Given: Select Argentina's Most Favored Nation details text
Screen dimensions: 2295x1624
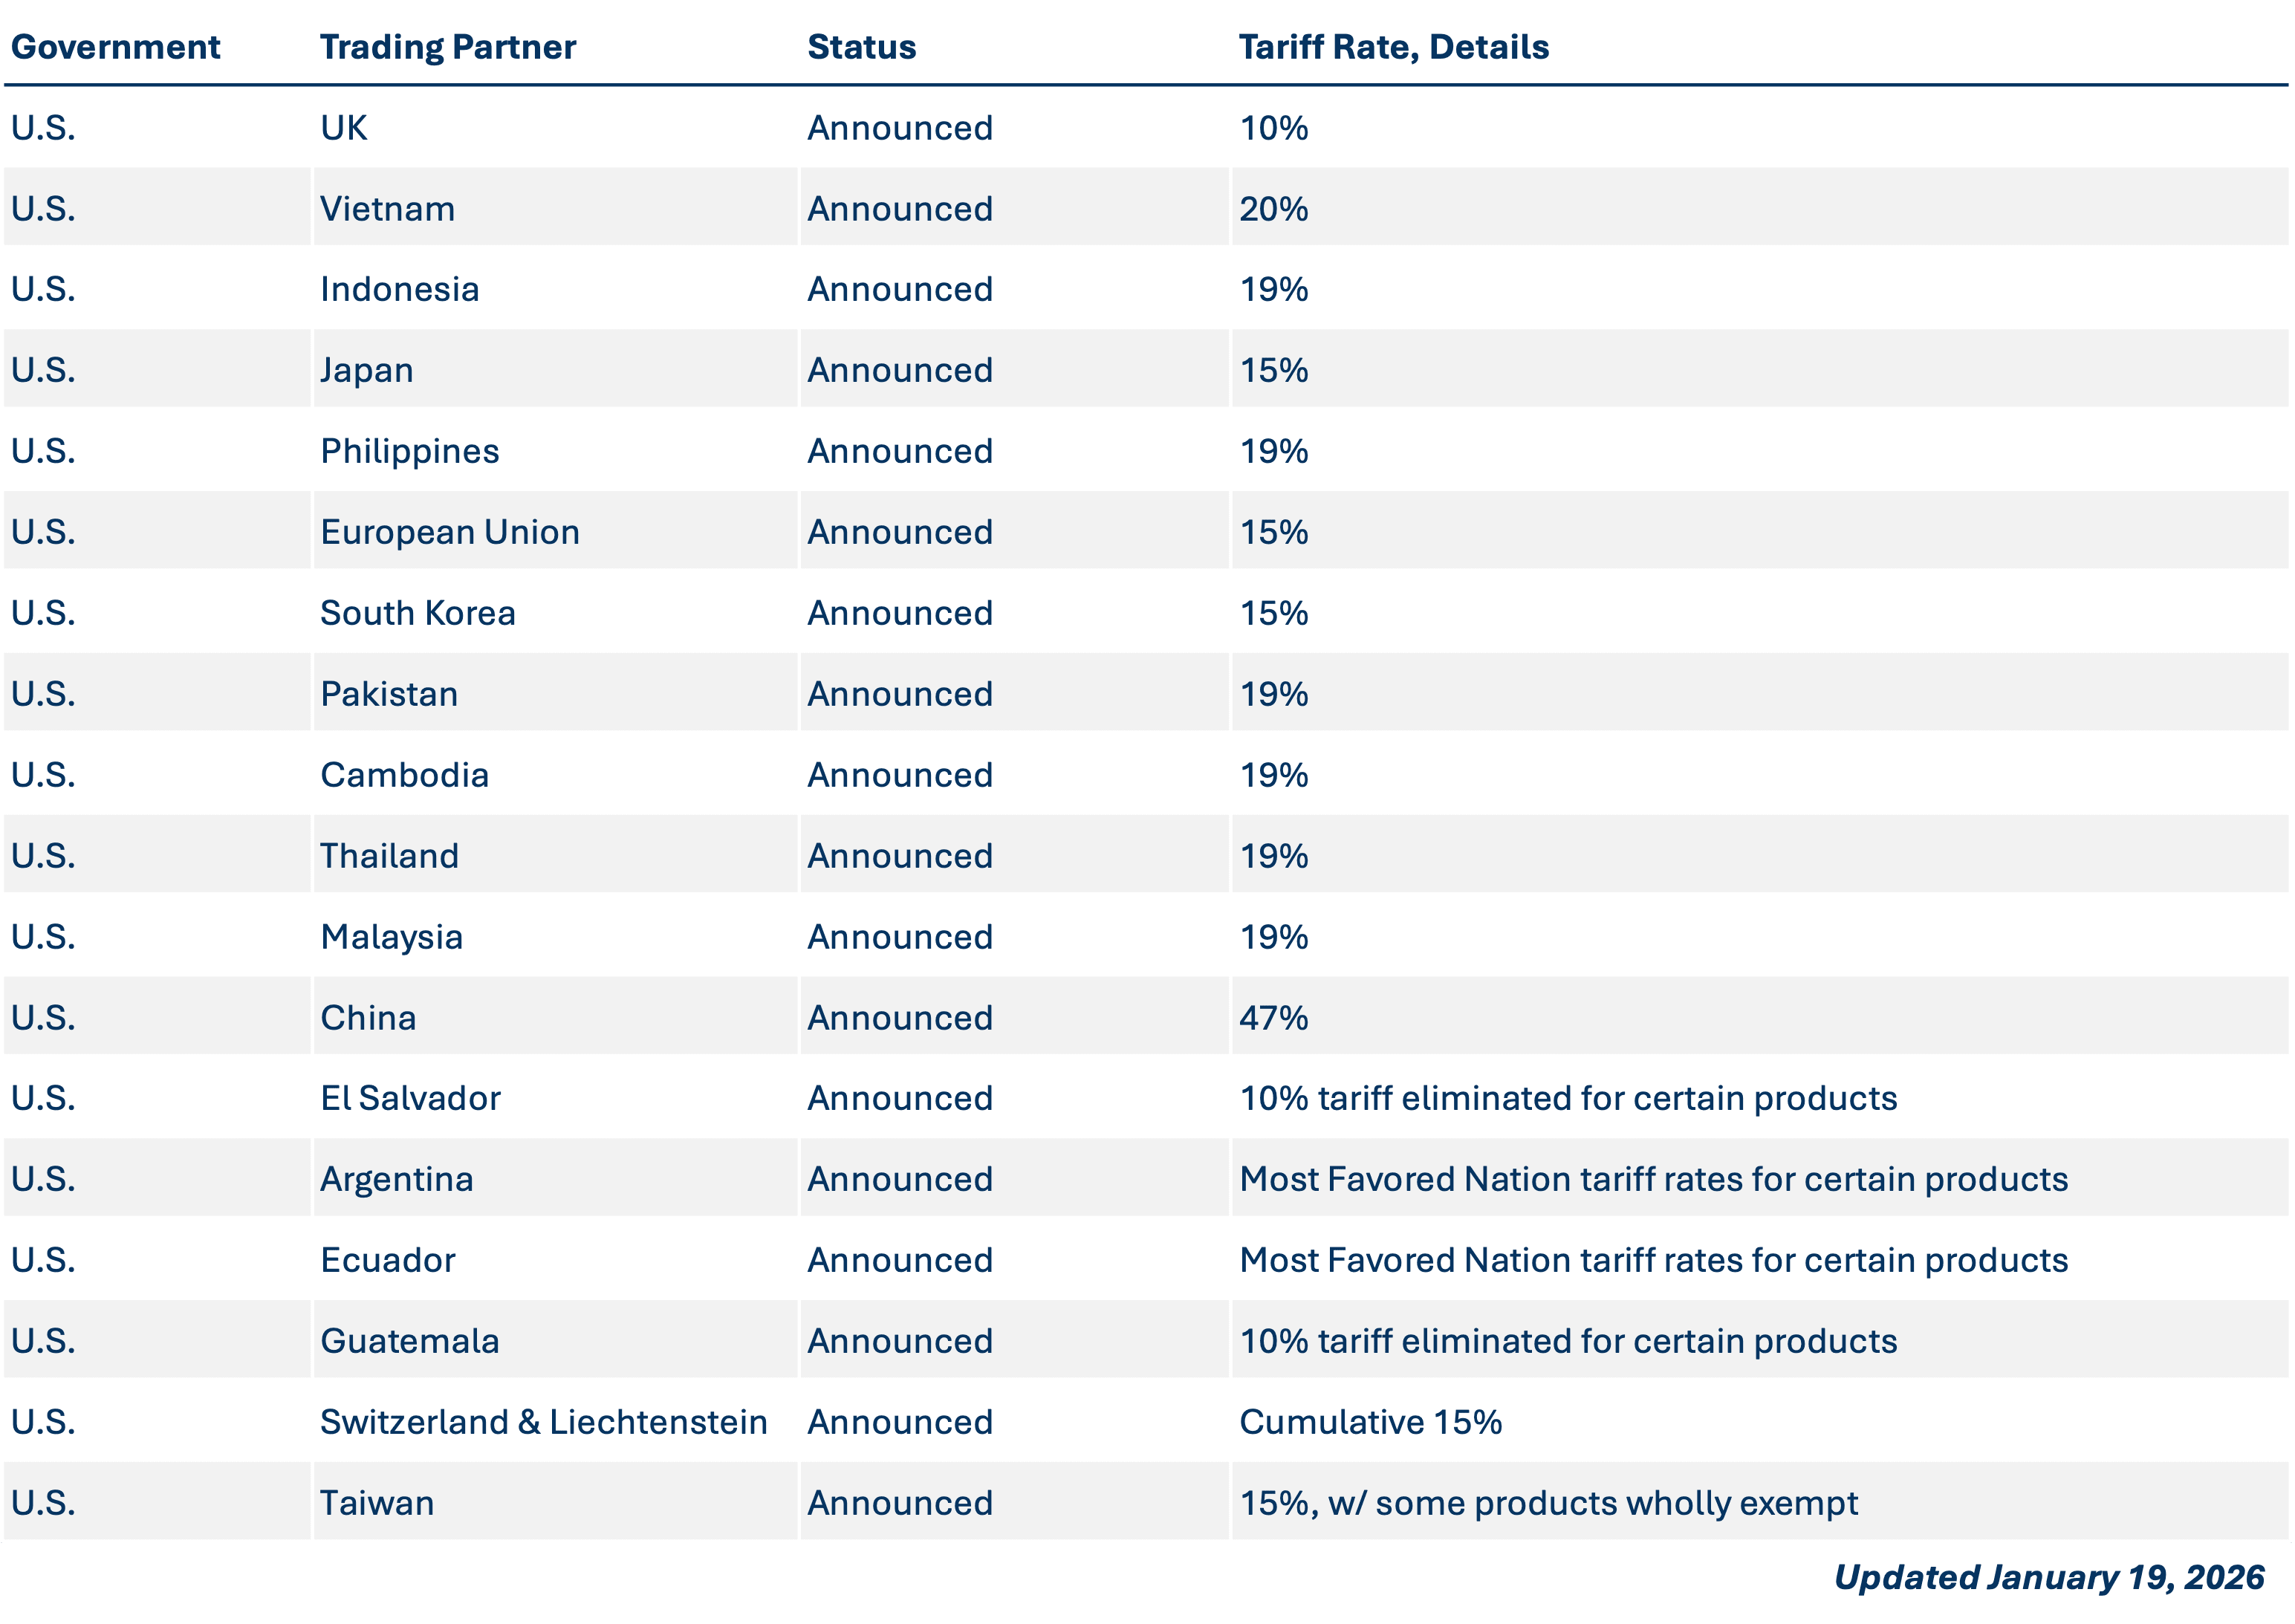Looking at the screenshot, I should click(x=1653, y=1179).
